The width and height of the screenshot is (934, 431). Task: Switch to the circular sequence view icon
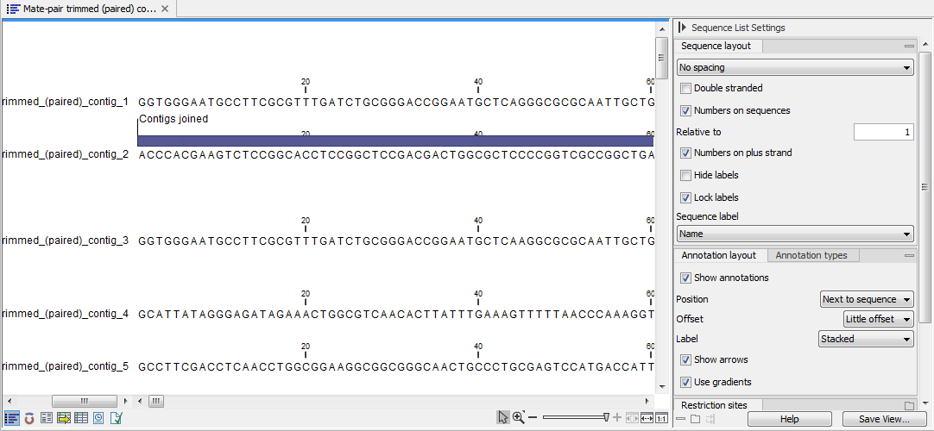tap(29, 418)
